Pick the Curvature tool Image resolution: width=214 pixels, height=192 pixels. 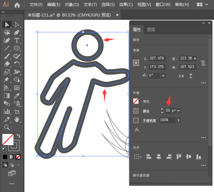click(7, 41)
